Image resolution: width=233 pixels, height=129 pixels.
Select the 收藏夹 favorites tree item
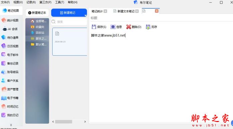(x=37, y=27)
